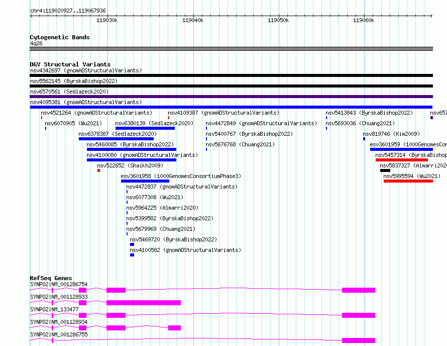Image resolution: width=447 pixels, height=346 pixels.
Task: Click the 119040k ruler position label
Action: click(193, 20)
